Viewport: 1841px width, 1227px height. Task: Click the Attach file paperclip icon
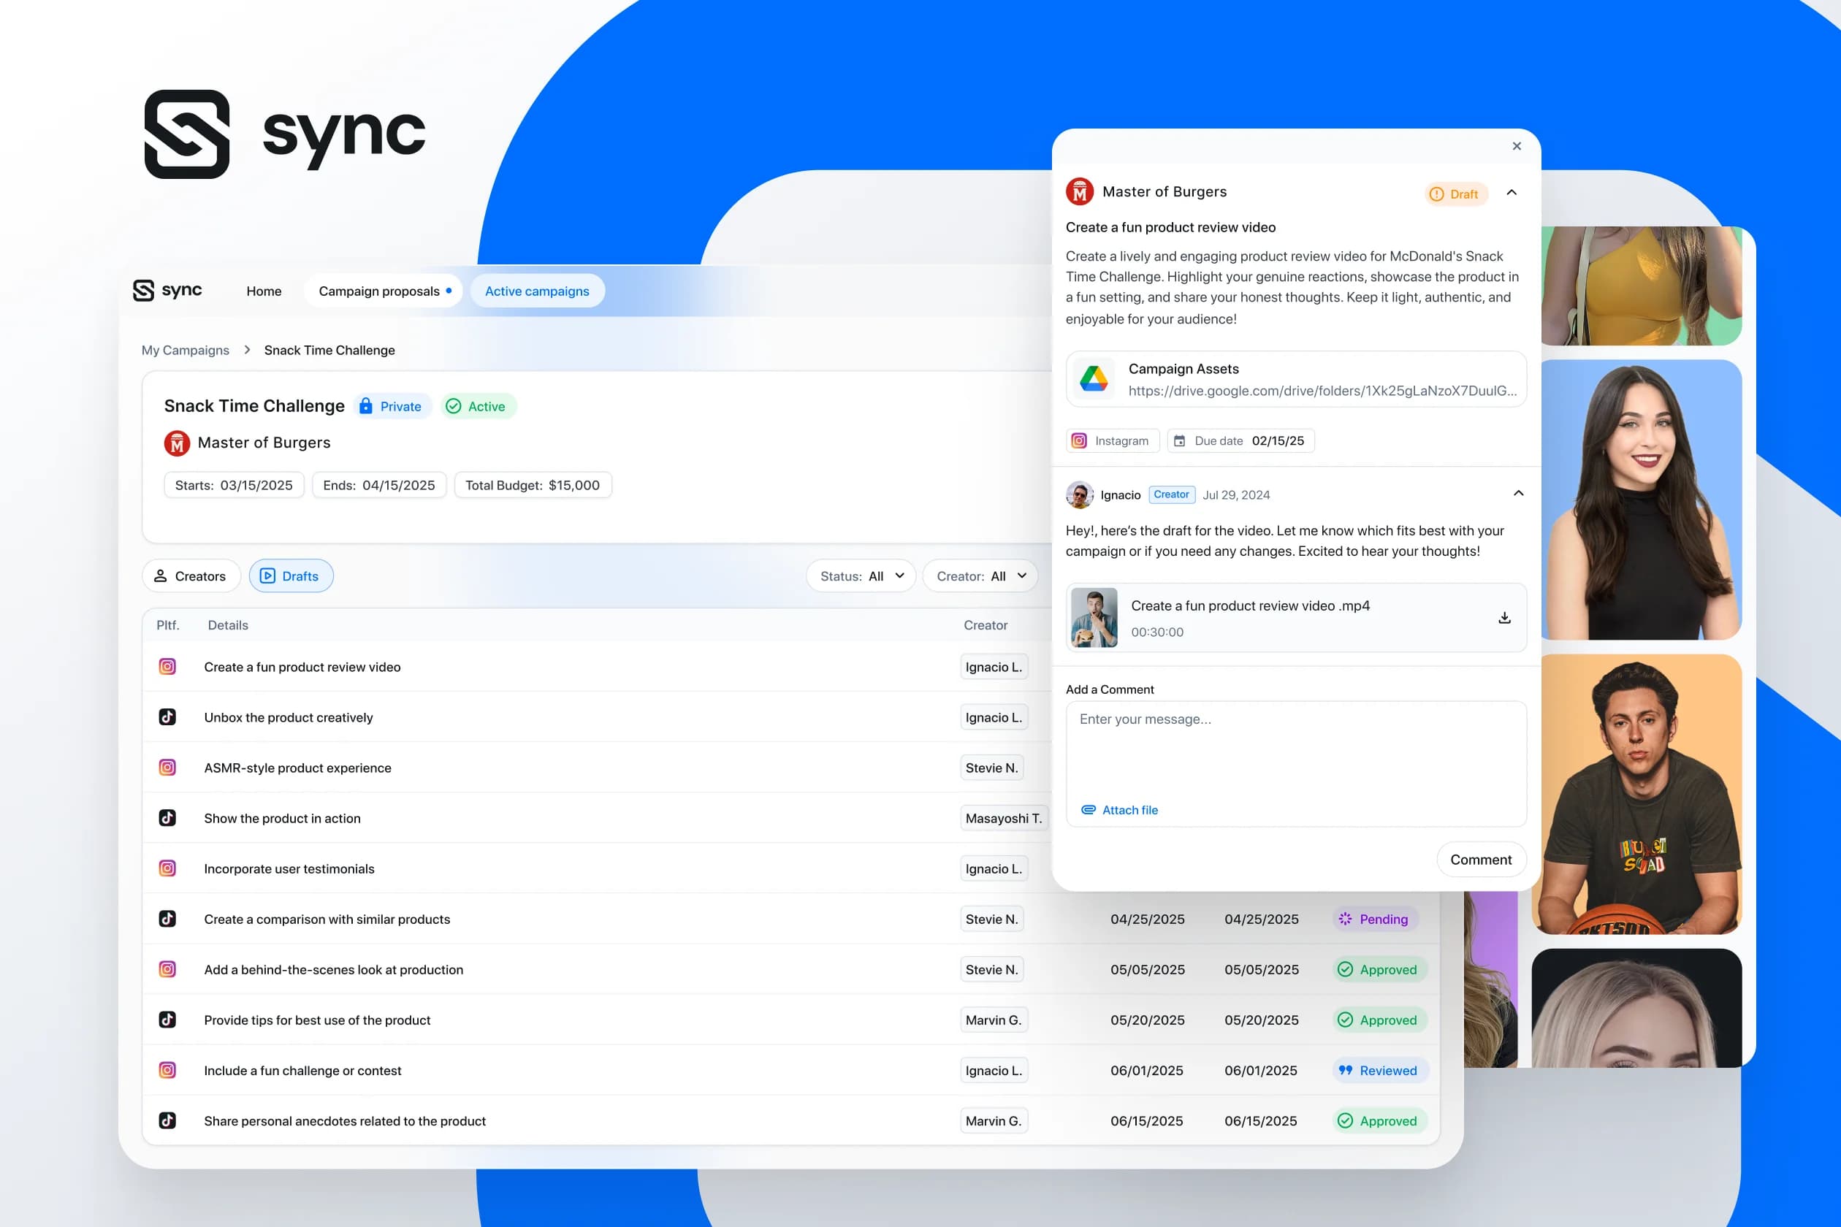click(x=1088, y=810)
